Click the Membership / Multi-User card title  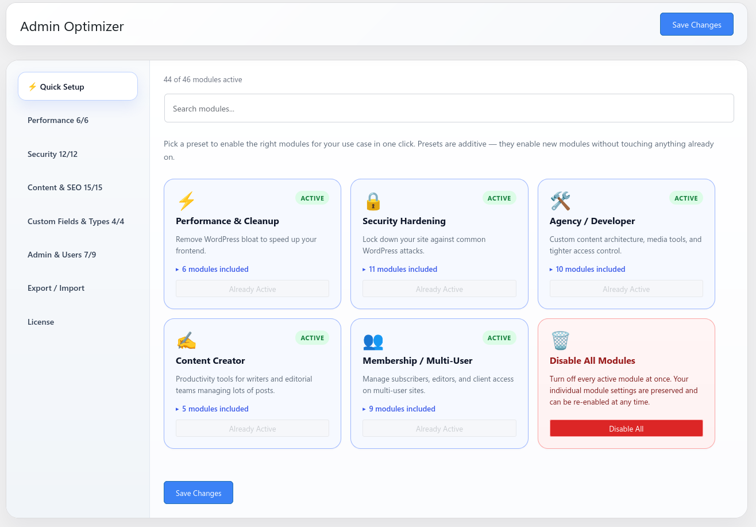coord(418,360)
